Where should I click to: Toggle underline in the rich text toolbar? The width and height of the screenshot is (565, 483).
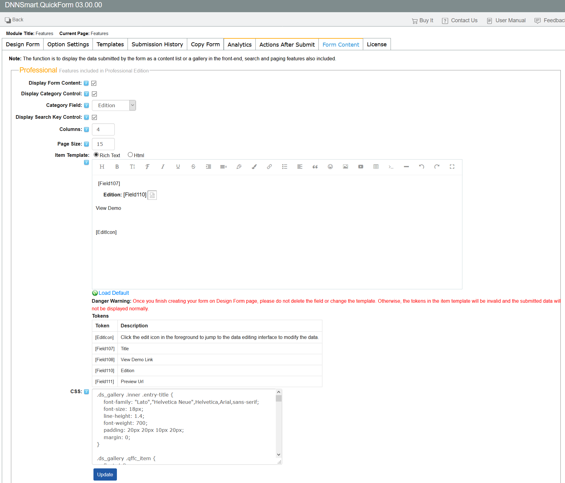pyautogui.click(x=178, y=167)
